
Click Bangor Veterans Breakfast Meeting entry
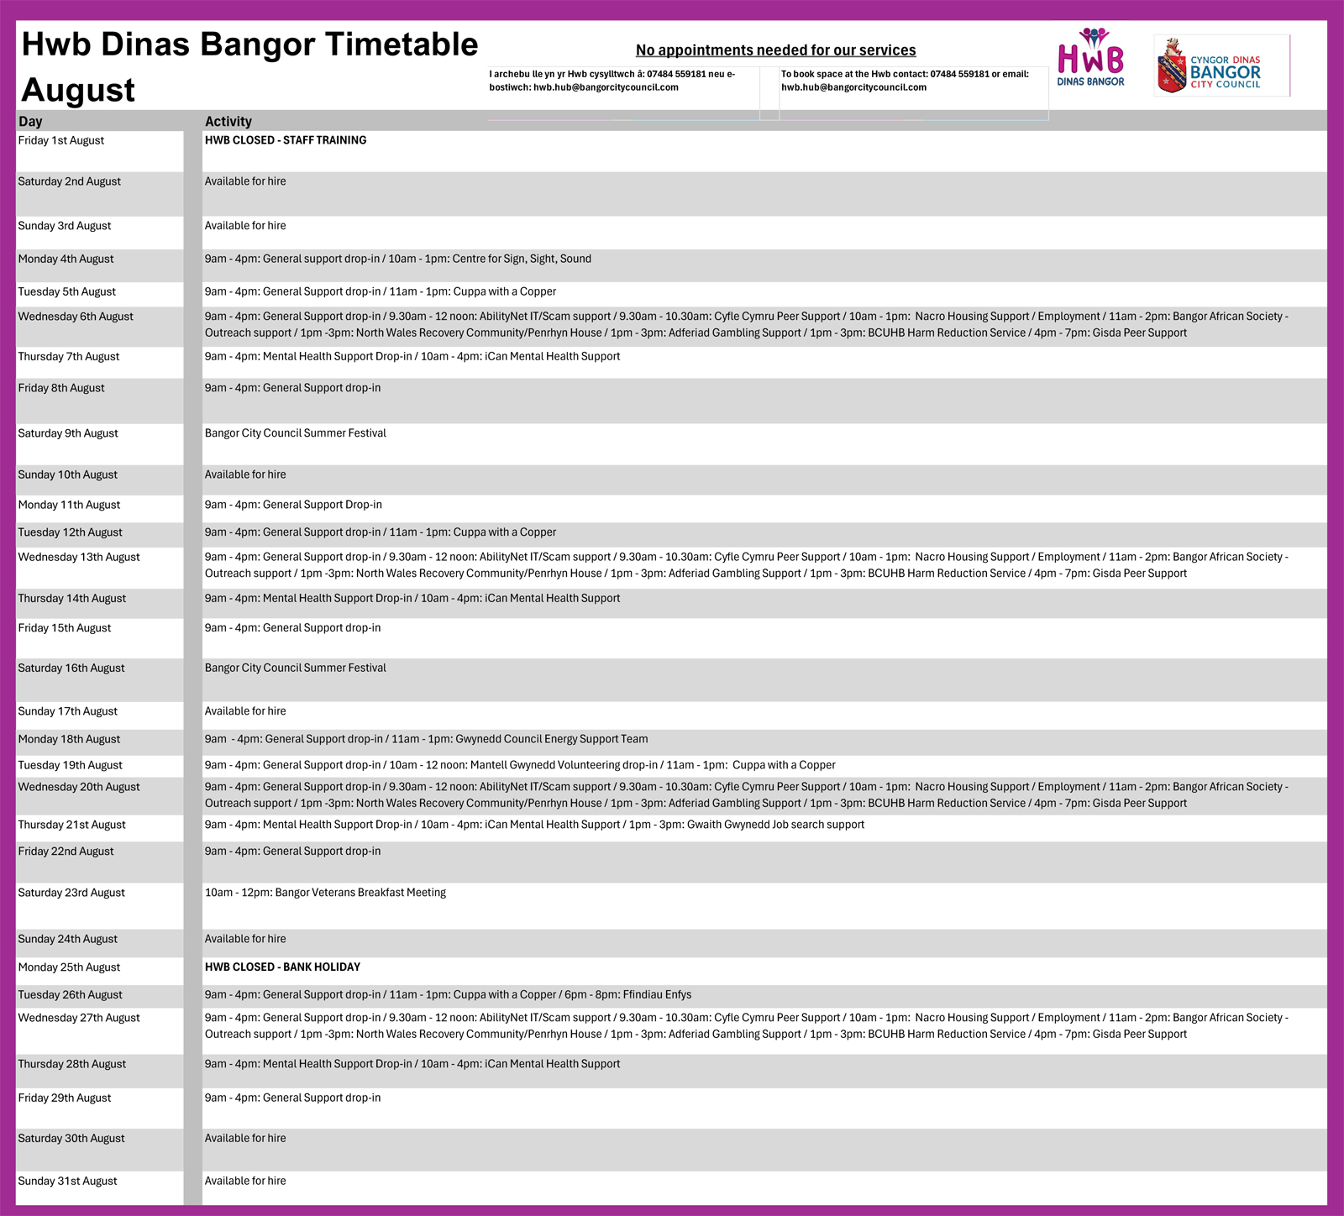[325, 893]
